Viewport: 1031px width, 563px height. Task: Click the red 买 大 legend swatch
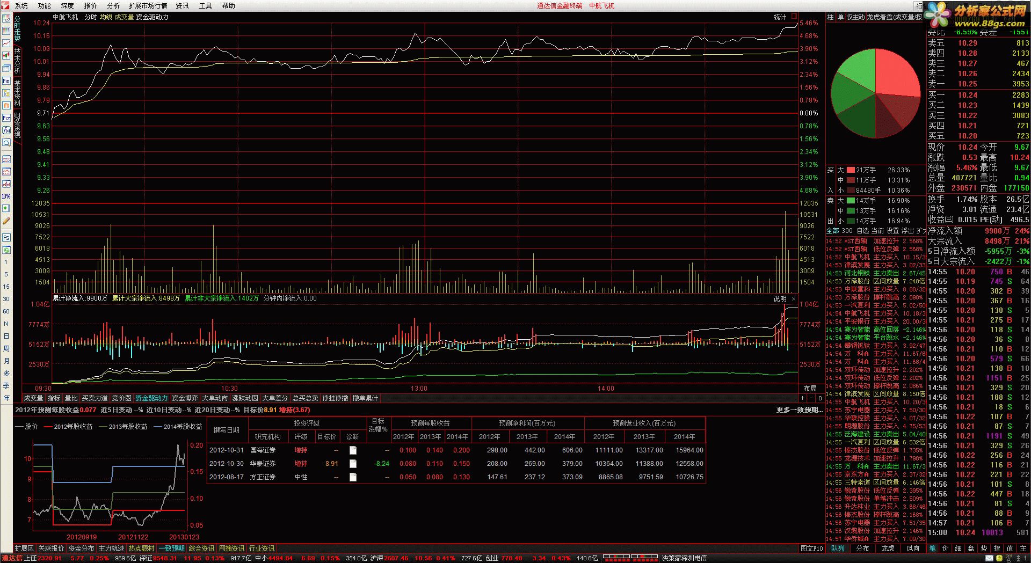tap(851, 170)
